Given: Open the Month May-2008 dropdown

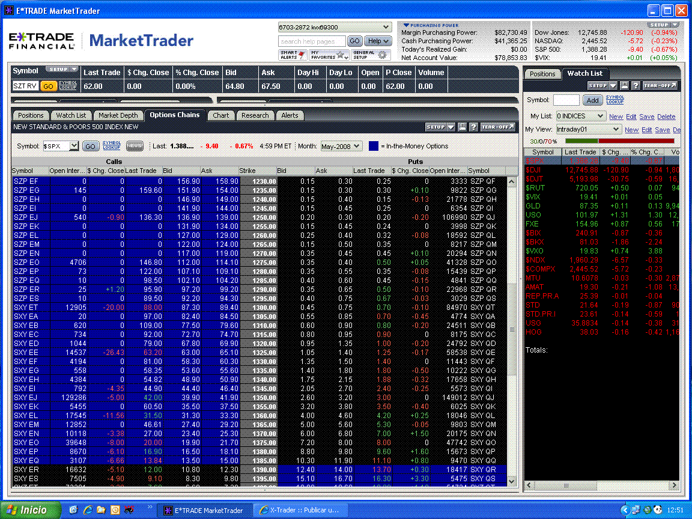Looking at the screenshot, I should coord(341,146).
